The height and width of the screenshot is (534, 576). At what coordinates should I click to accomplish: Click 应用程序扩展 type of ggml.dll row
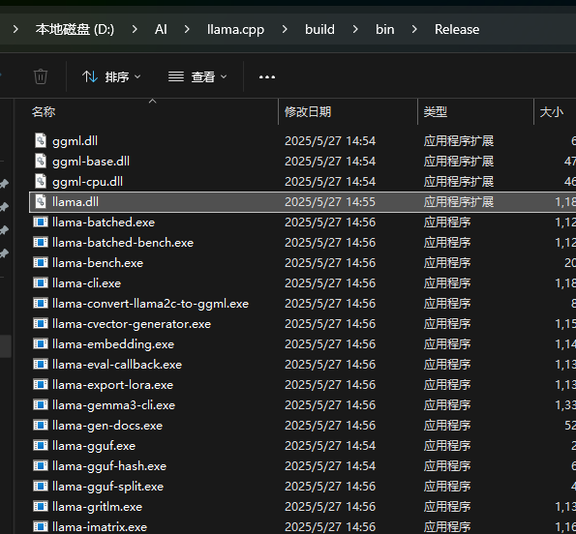click(x=459, y=141)
